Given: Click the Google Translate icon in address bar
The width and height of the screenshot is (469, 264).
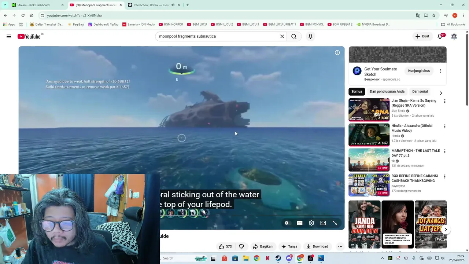Looking at the screenshot, I should click(418, 15).
